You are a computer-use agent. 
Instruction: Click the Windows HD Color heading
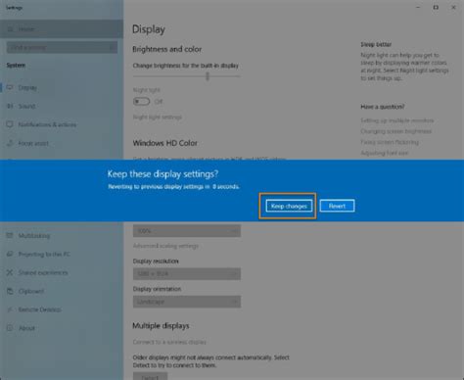tap(164, 143)
